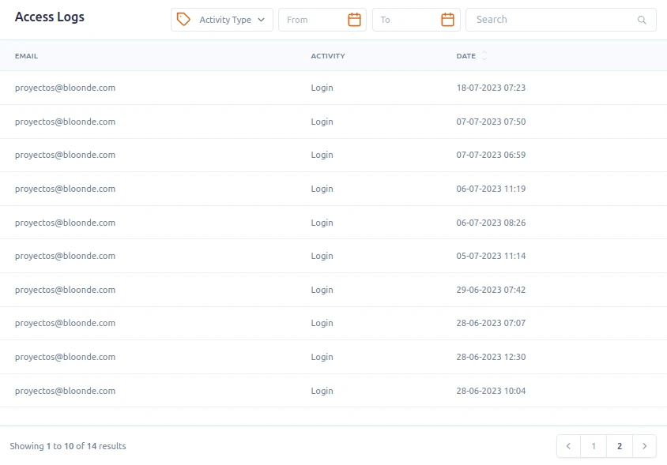Screen dimensions: 667x465
Task: Expand the From date picker
Action: (x=316, y=19)
